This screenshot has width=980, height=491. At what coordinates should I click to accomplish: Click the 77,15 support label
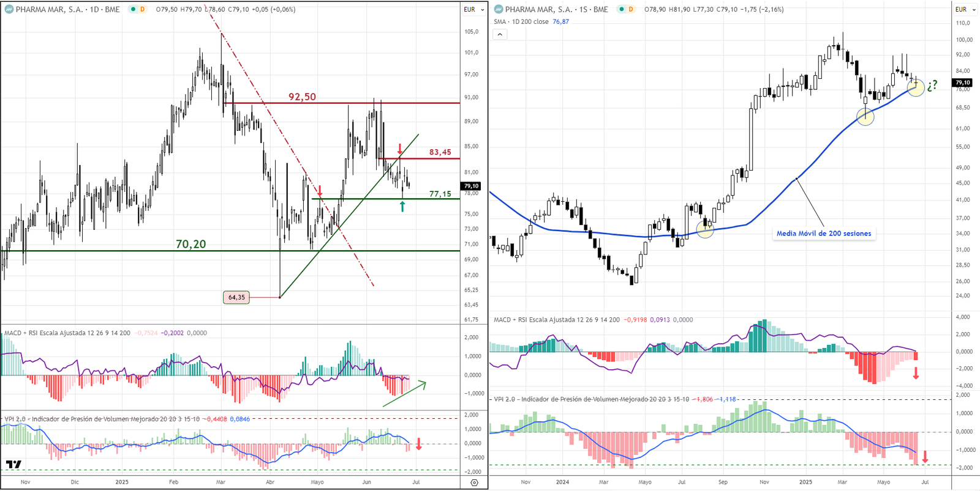click(x=440, y=194)
